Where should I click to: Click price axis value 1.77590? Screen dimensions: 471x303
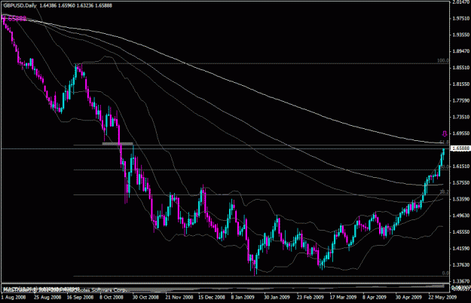[460, 100]
